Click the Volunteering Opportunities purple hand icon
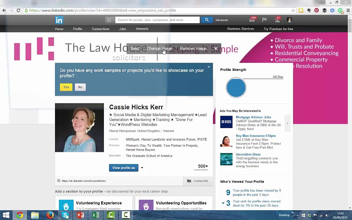Screen dimensions: 352x220 (x=146, y=205)
